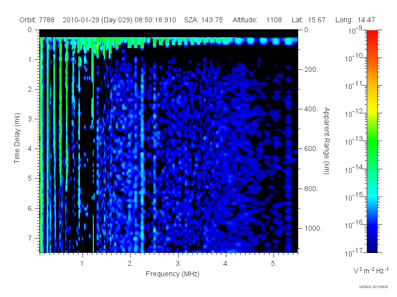
Task: Click the 'Apparent Range (km)' axis label
Action: pyautogui.click(x=327, y=141)
